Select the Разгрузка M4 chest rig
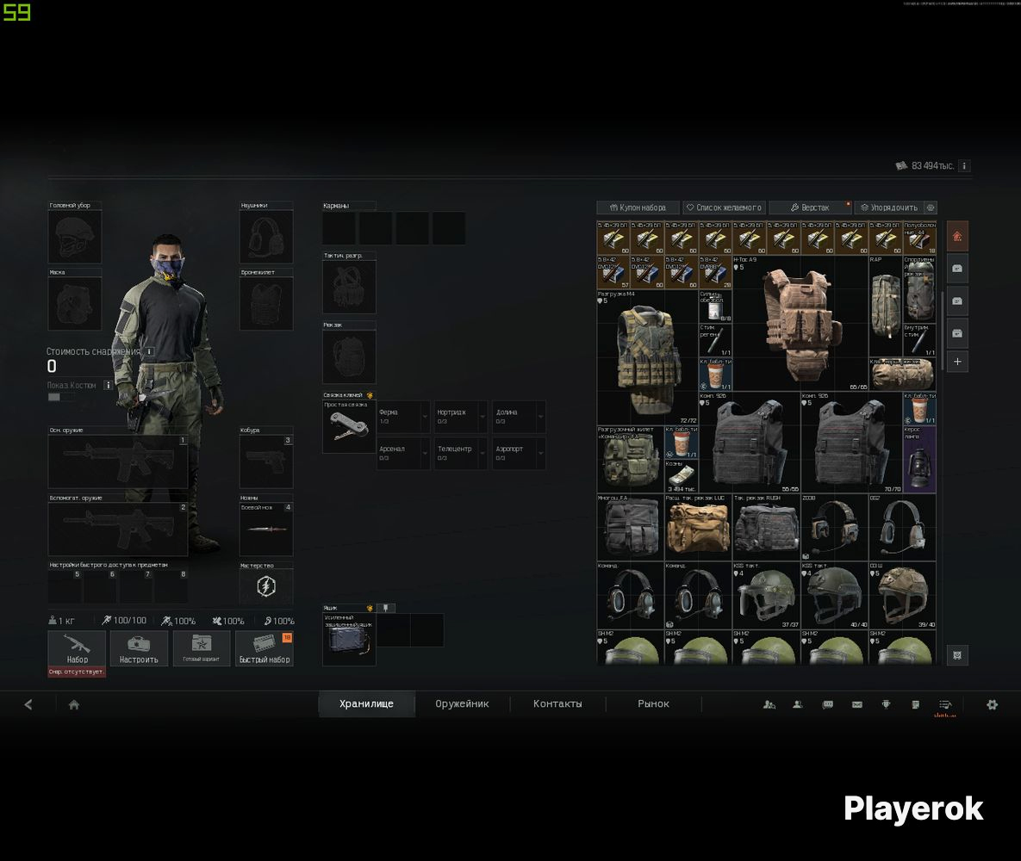Viewport: 1021px width, 861px height. point(647,357)
